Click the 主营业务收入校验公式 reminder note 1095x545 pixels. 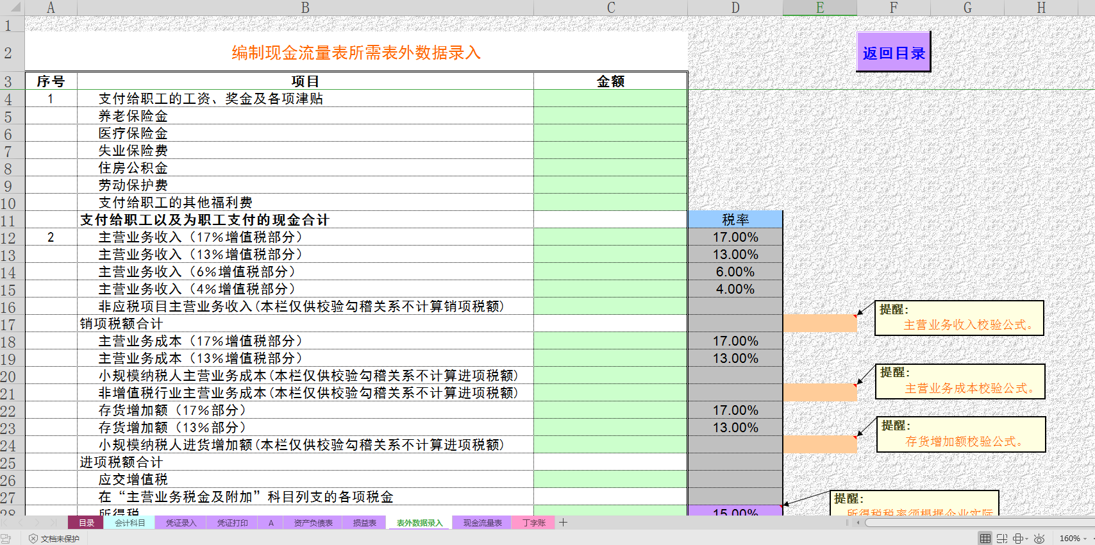pos(959,318)
